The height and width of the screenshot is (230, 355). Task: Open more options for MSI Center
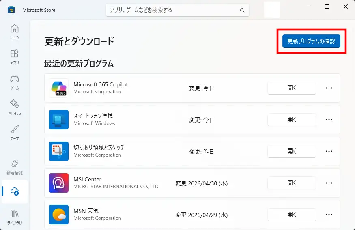pyautogui.click(x=329, y=183)
